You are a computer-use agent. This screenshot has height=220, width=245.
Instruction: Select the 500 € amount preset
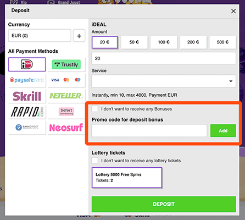tap(222, 42)
